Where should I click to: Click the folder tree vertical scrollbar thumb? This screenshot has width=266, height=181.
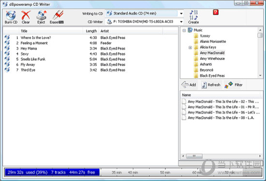(x=260, y=35)
